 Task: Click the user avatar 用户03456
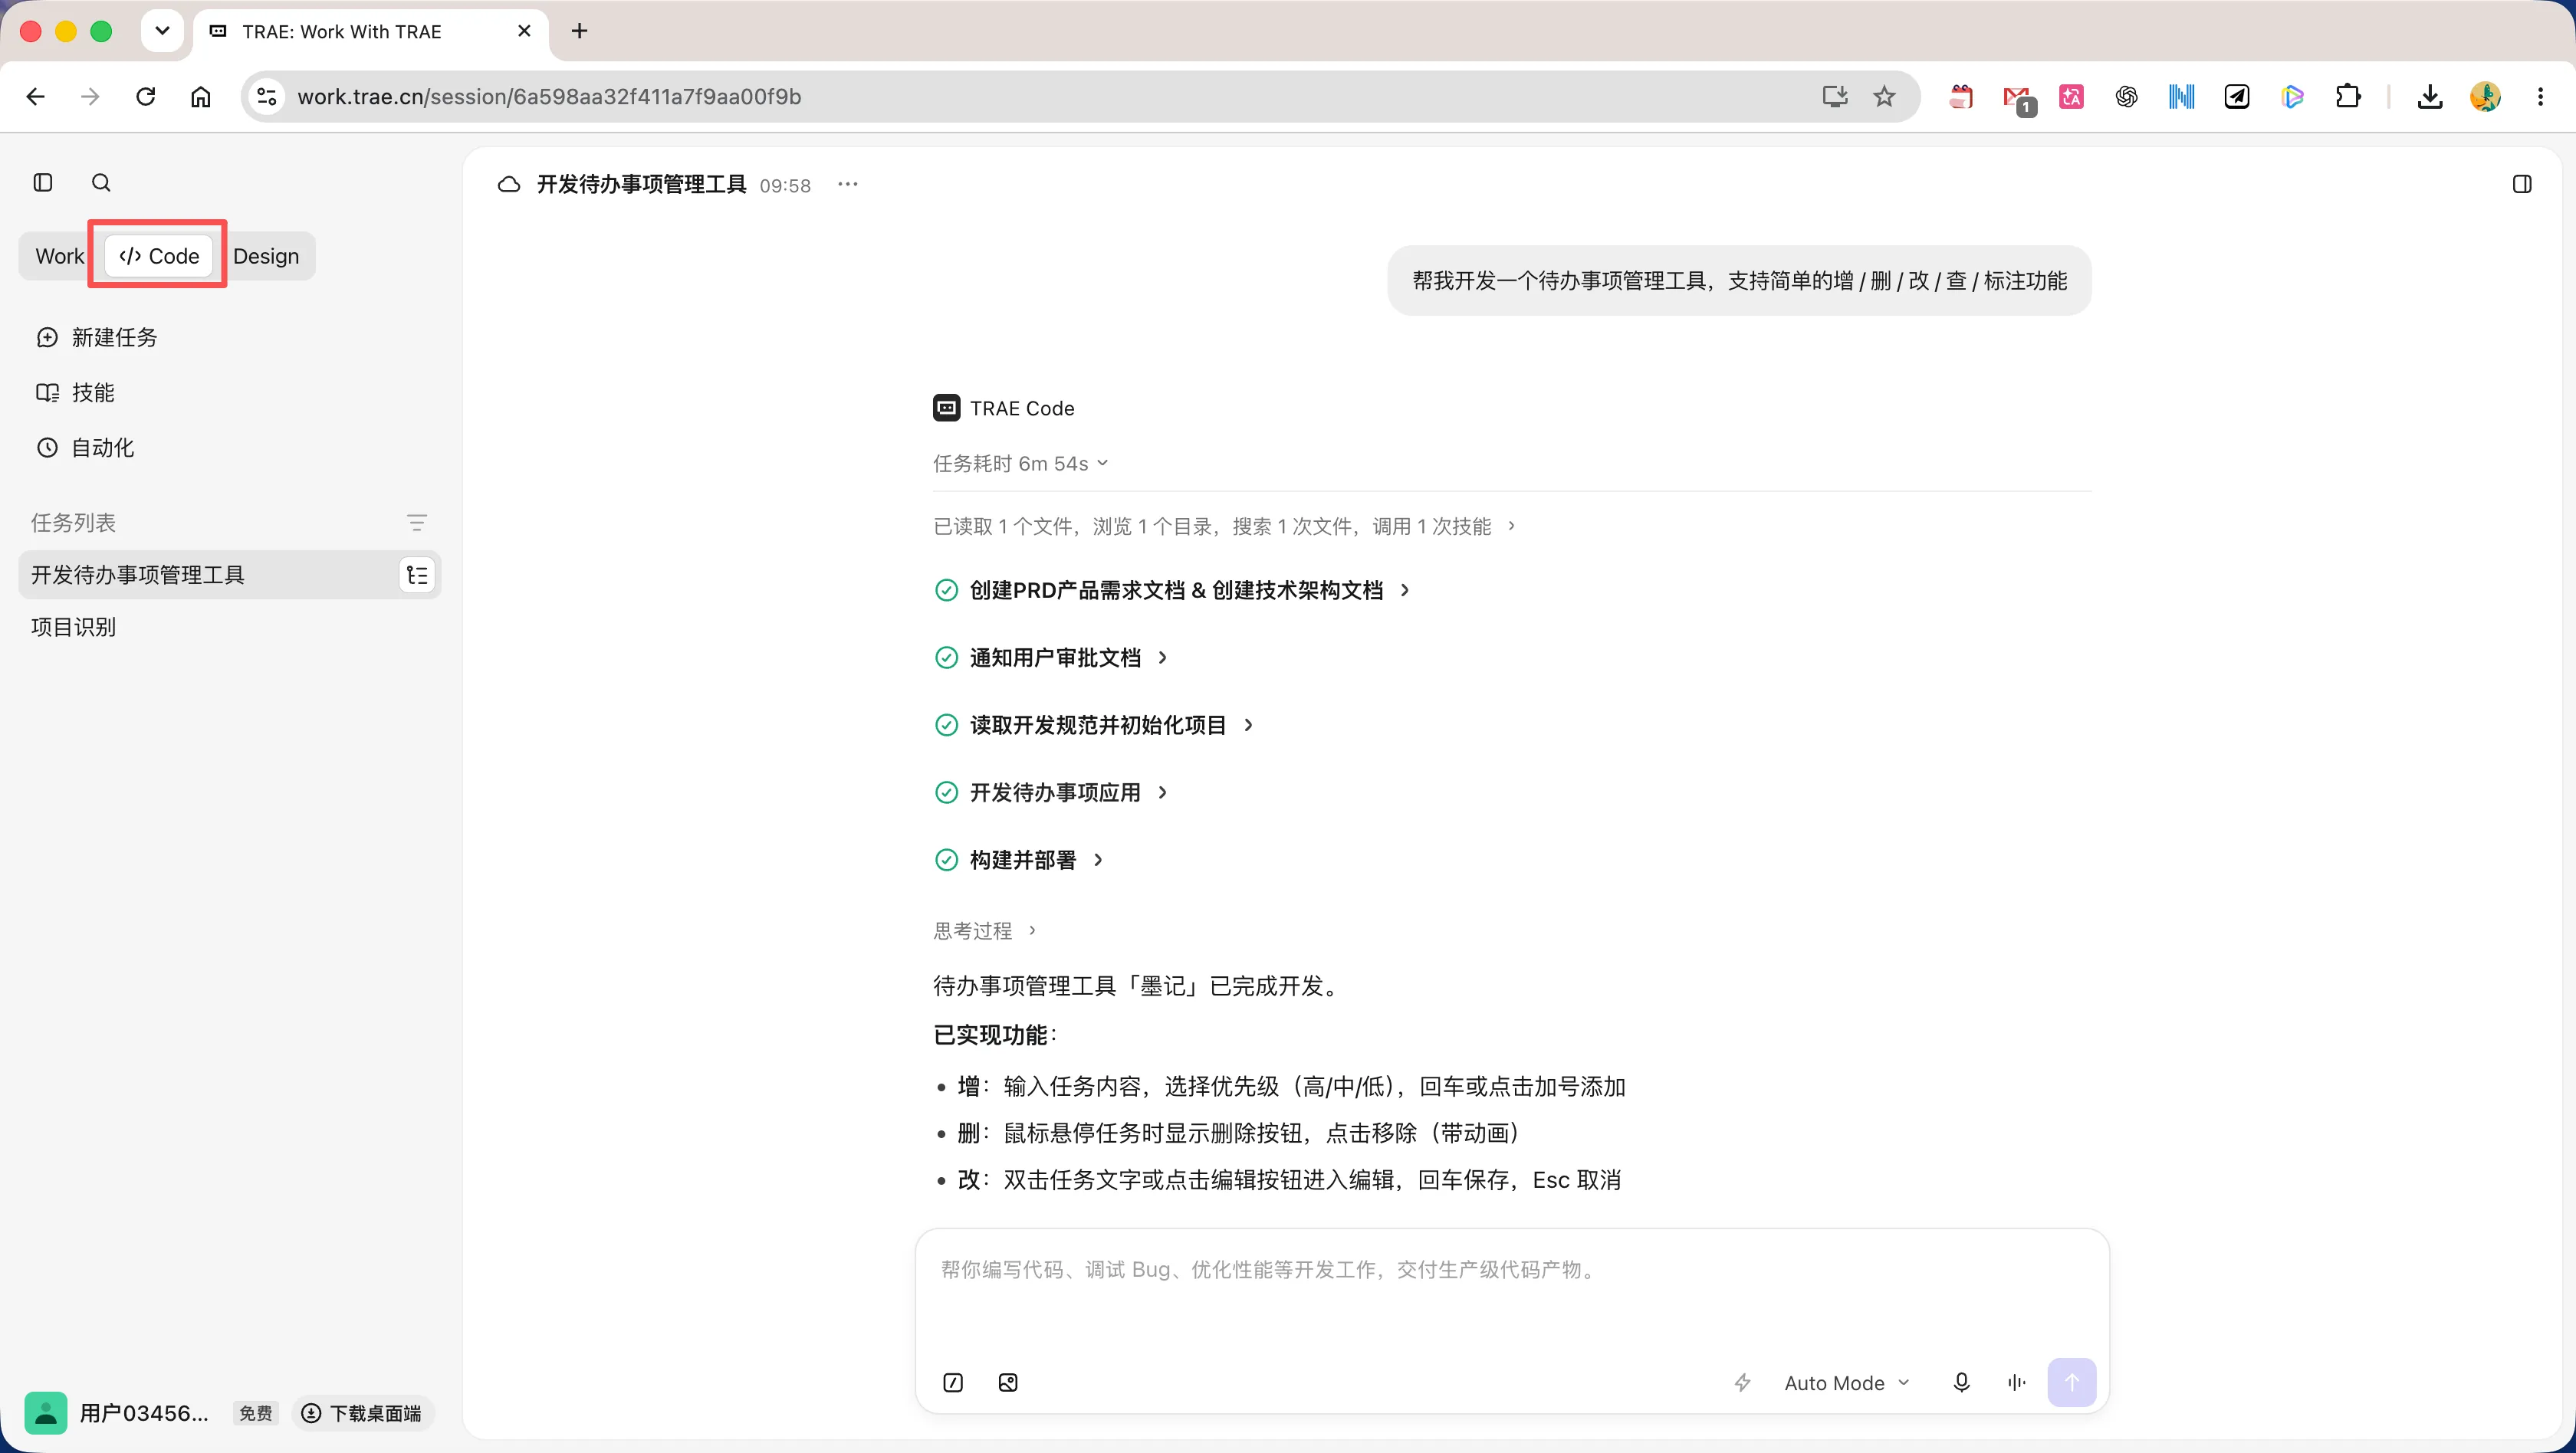tap(46, 1412)
